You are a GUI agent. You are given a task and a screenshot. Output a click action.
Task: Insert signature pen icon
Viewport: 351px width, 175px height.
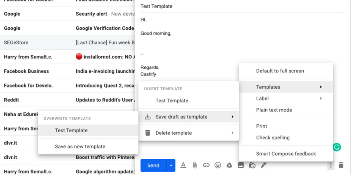click(264, 165)
